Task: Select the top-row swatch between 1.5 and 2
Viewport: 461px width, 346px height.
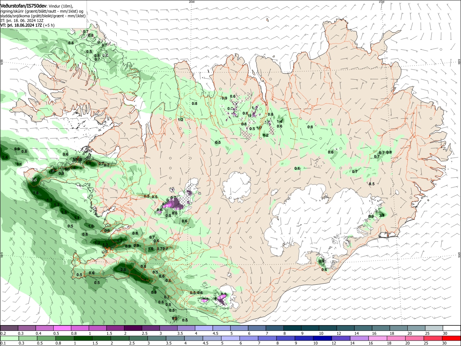Action: pyautogui.click(x=115, y=328)
